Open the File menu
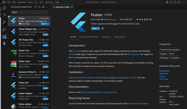The width and height of the screenshot is (187, 109). pyautogui.click(x=9, y=2)
